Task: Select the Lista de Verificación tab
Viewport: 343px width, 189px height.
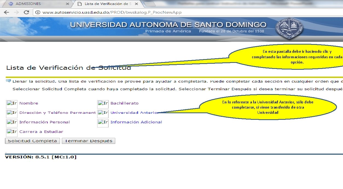Action: (x=108, y=4)
